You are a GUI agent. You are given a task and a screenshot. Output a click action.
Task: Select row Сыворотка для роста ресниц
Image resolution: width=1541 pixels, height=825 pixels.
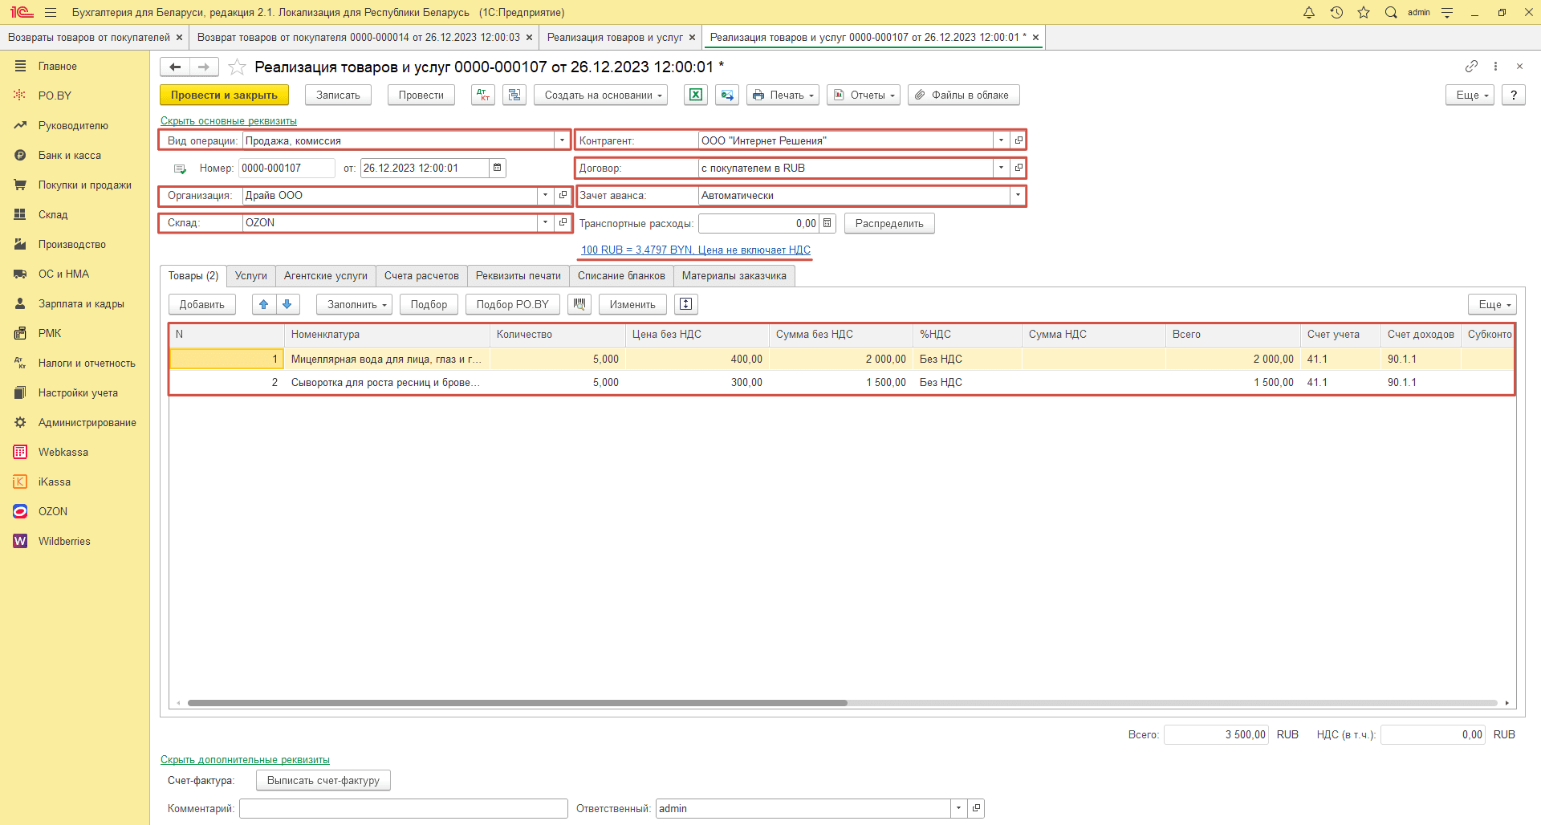point(841,382)
